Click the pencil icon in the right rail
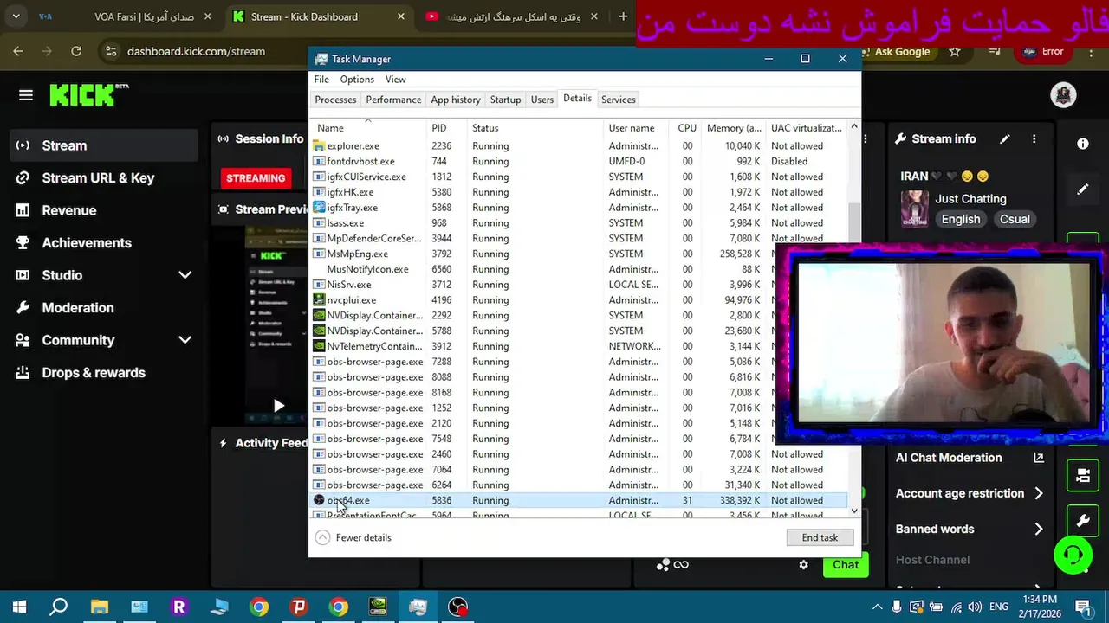The width and height of the screenshot is (1109, 623). [x=1082, y=189]
